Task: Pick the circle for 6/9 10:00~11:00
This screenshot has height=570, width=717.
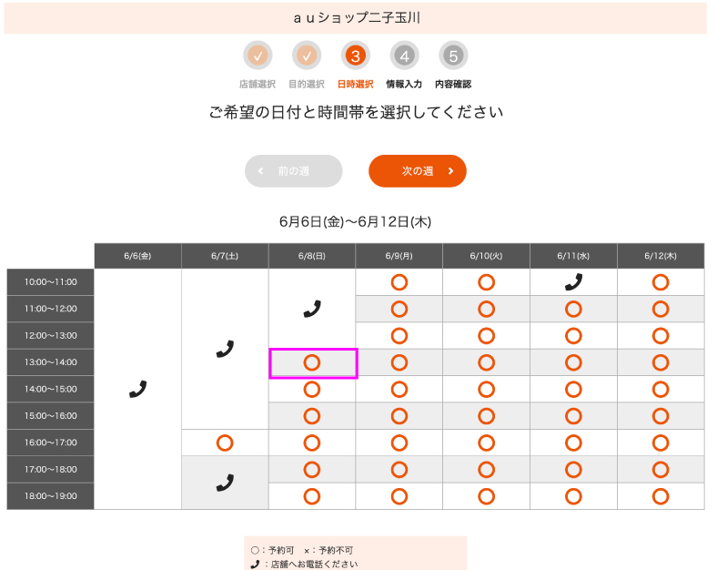Action: [399, 282]
